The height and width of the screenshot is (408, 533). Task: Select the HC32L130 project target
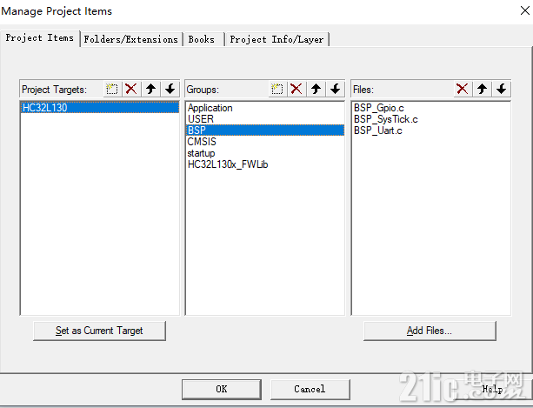pyautogui.click(x=100, y=108)
